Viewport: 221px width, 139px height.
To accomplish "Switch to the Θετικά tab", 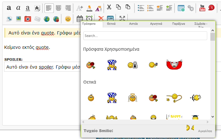I will point(111,23).
